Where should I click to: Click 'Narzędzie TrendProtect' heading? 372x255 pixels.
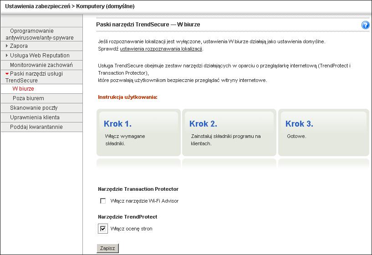[x=127, y=217]
